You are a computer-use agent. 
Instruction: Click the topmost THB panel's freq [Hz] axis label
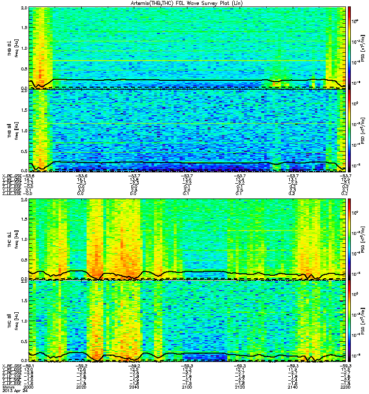coord(17,48)
